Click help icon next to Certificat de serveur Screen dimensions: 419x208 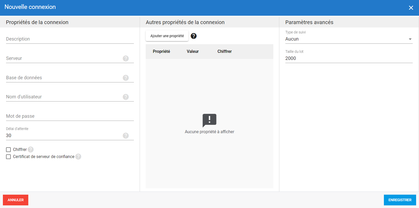[78, 156]
